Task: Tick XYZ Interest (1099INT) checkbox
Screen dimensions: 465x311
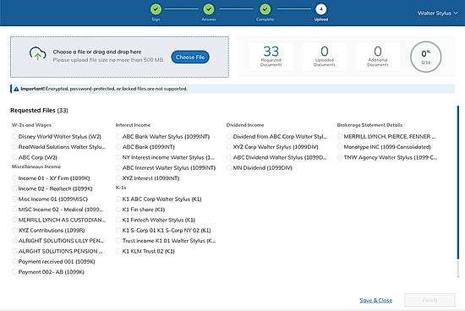Action: [x=118, y=178]
